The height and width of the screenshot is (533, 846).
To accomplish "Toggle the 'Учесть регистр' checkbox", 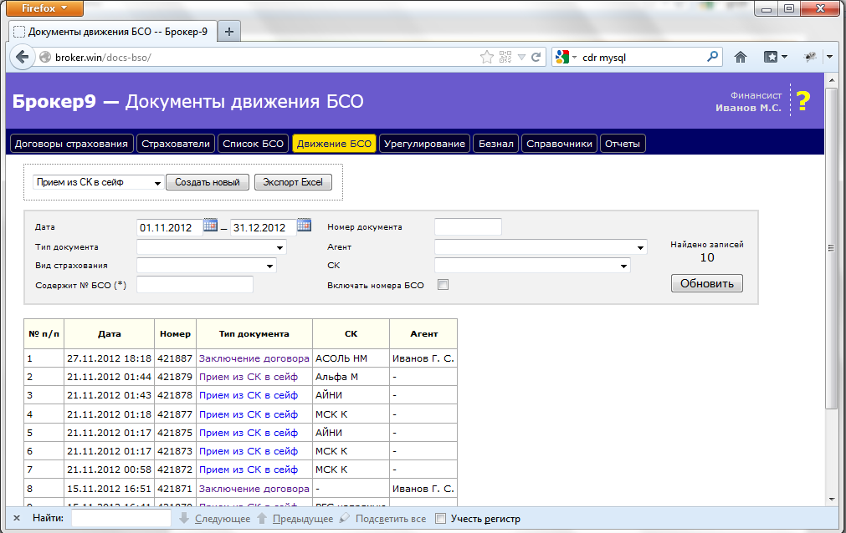I will (441, 519).
